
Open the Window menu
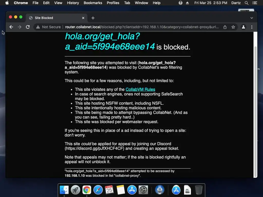click(142, 3)
